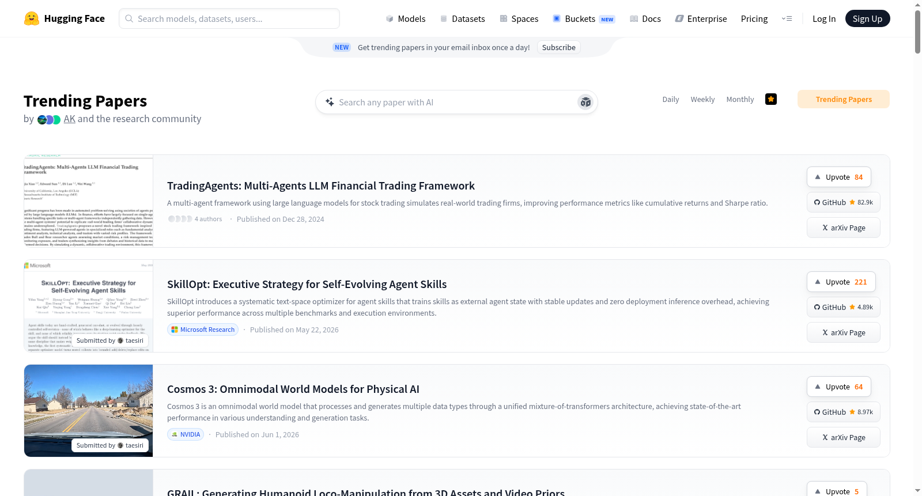Focus the Search any paper with AI field

[455, 102]
